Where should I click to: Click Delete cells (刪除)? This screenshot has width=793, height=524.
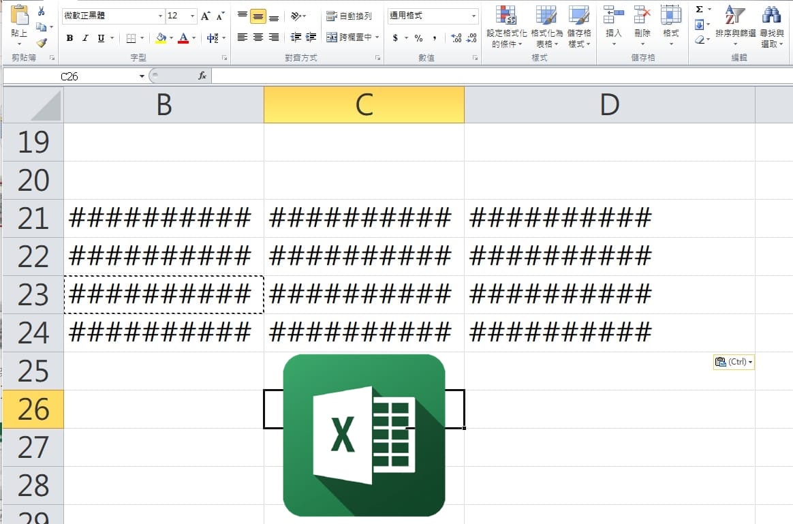pos(642,25)
